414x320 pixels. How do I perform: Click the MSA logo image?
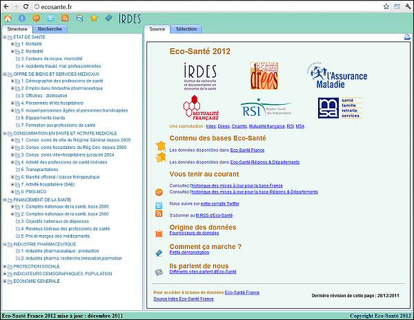(340, 108)
